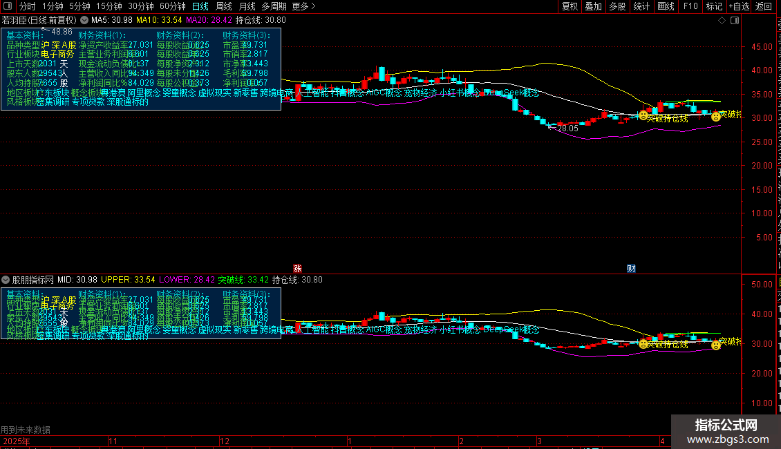The height and width of the screenshot is (449, 781).
Task: Select the 周线 weekly period tab
Action: click(223, 6)
